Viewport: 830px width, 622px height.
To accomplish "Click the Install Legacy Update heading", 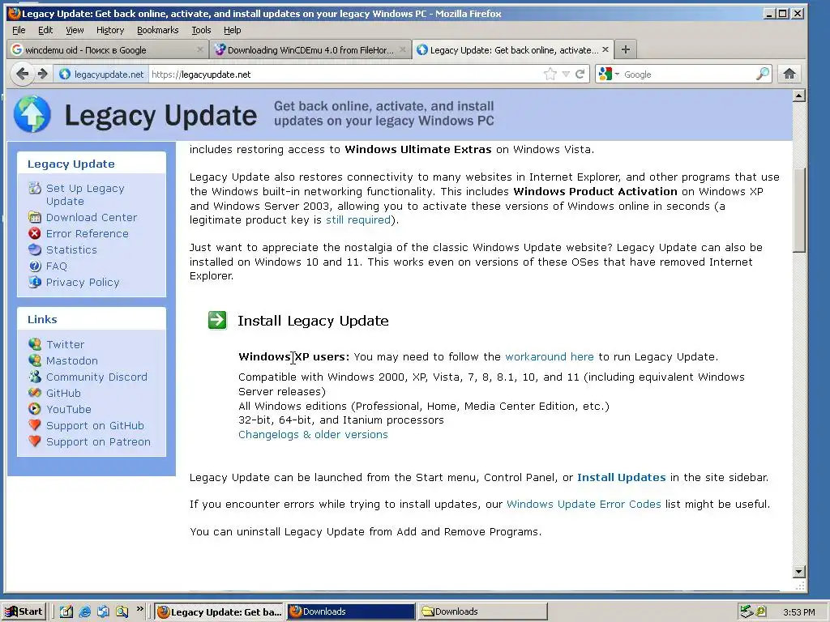I will pyautogui.click(x=313, y=321).
